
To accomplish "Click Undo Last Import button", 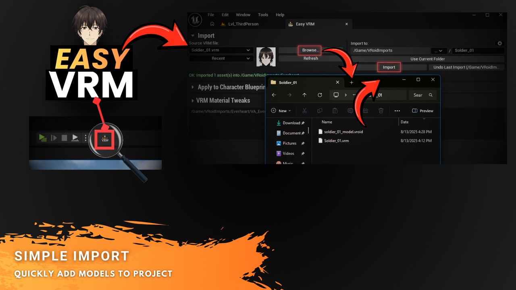I will [x=466, y=67].
